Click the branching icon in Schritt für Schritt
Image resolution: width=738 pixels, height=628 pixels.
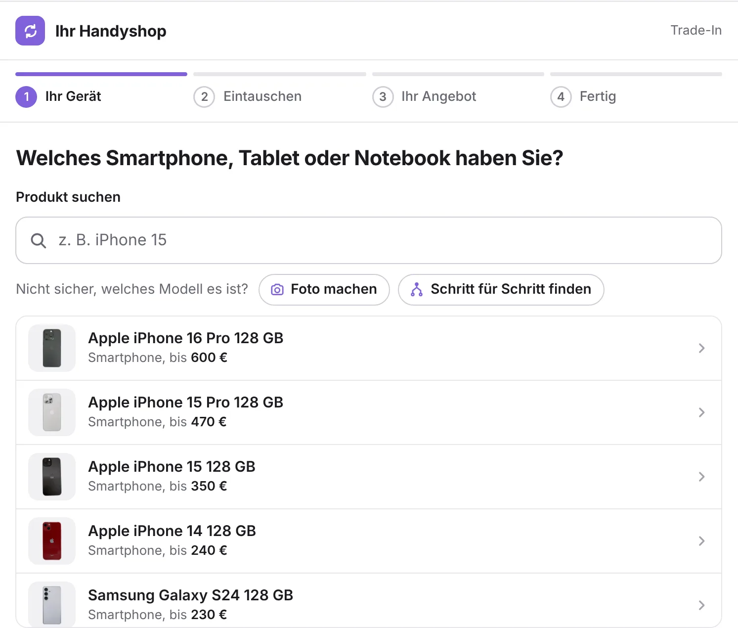click(417, 290)
